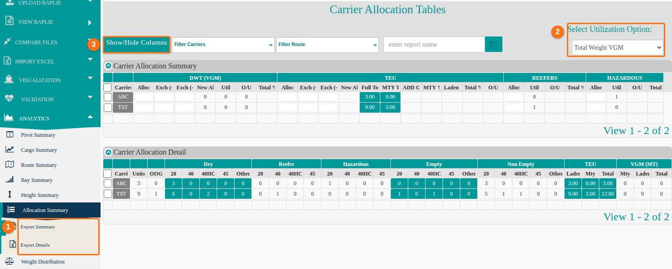The image size is (672, 269).
Task: Expand the Visualization menu arrow
Action: 90,78
